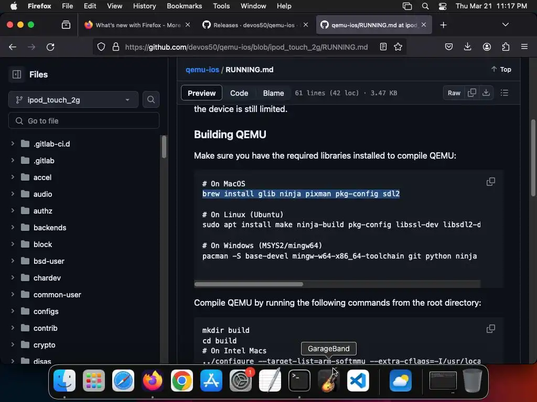
Task: Open the Bookmarks menu
Action: tap(184, 6)
